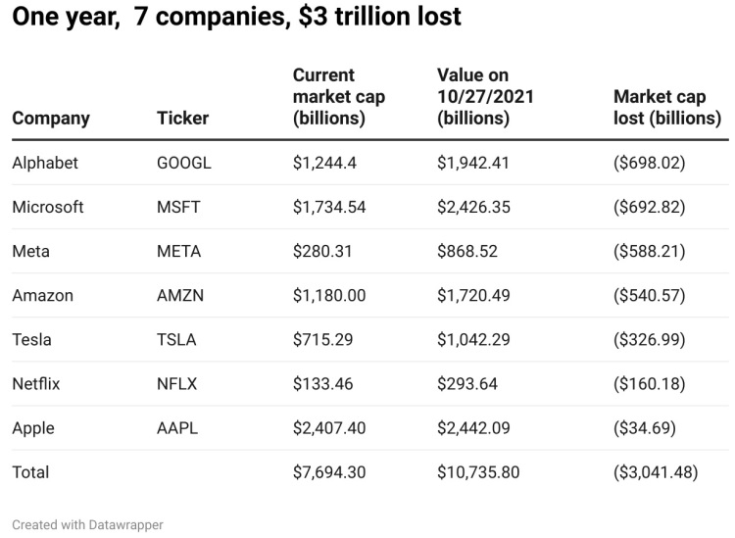Select the AMZN ticker cell

pos(180,295)
